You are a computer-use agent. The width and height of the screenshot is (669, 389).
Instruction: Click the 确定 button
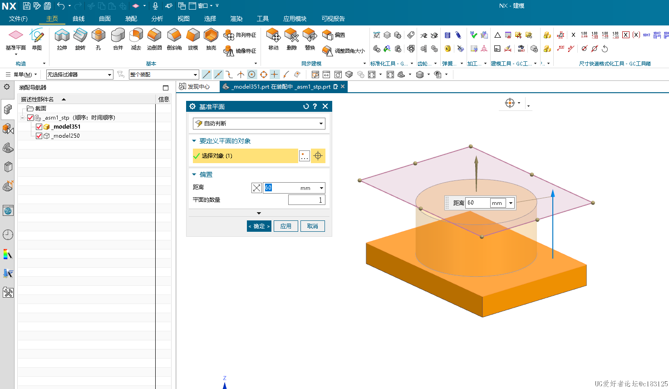click(259, 226)
